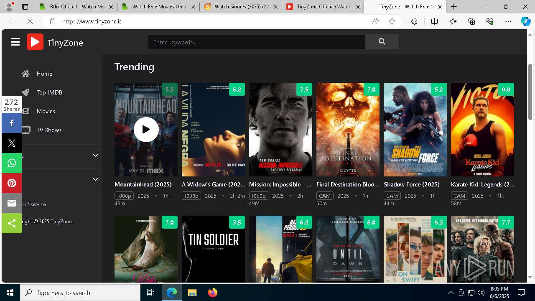Screen dimensions: 535x301
Task: Switch to the TinyZone Official tab
Action: [323, 7]
